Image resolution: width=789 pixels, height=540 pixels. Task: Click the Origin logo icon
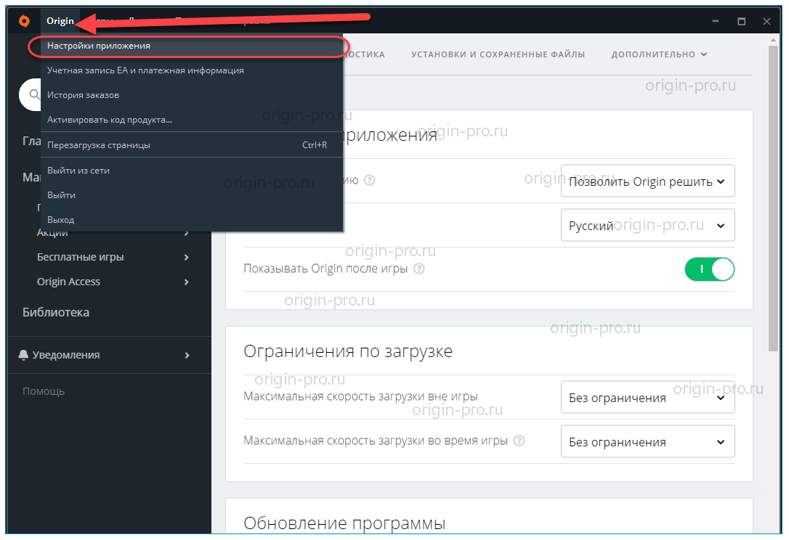24,21
